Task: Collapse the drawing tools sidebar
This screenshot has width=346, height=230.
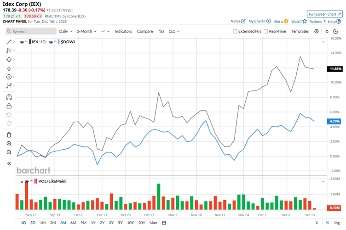Action: [x=9, y=163]
